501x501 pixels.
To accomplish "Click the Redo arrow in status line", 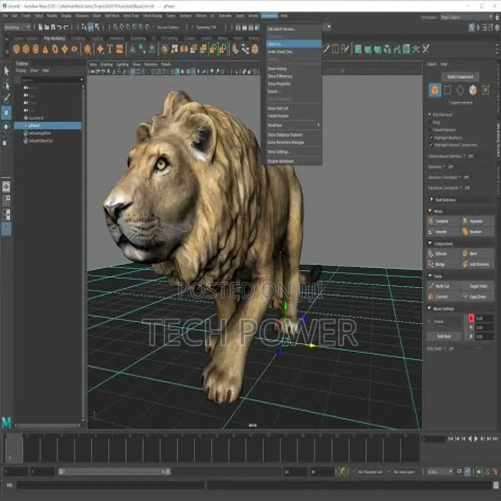I will pos(66,28).
